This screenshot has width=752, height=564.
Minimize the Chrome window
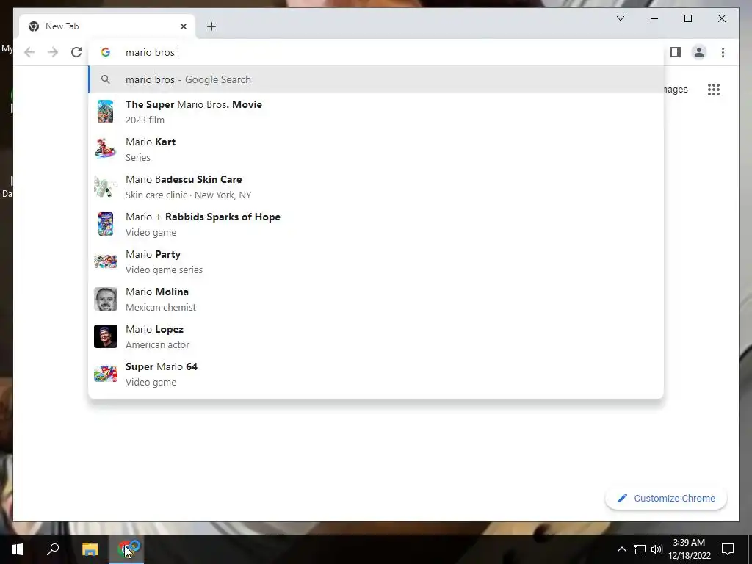(x=654, y=18)
